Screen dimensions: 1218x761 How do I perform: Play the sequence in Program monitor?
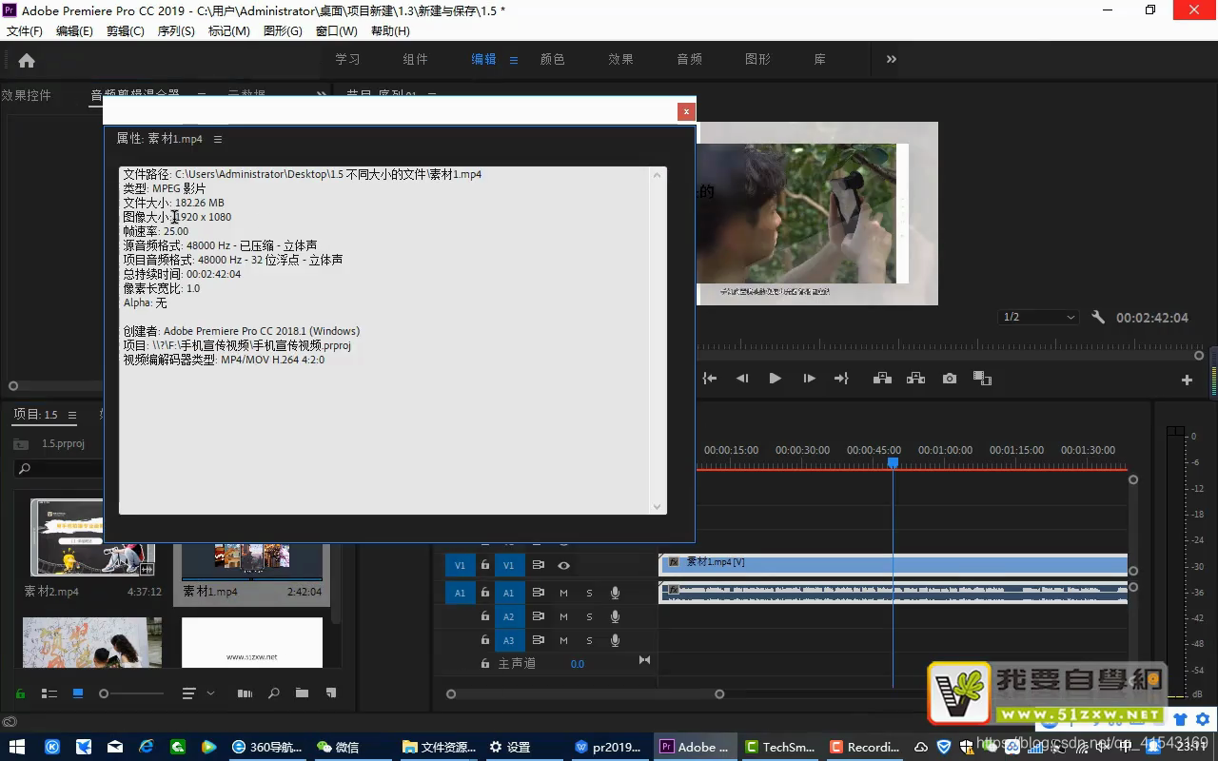pos(776,379)
